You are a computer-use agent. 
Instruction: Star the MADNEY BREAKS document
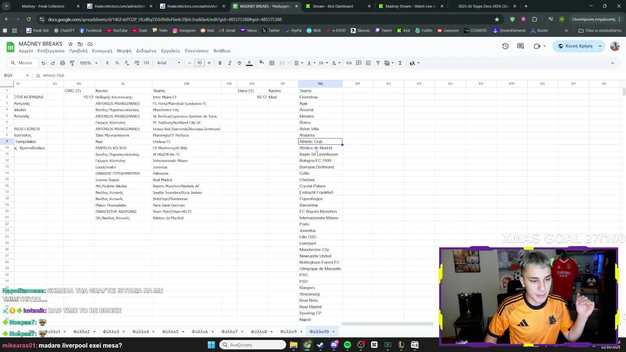coord(70,44)
